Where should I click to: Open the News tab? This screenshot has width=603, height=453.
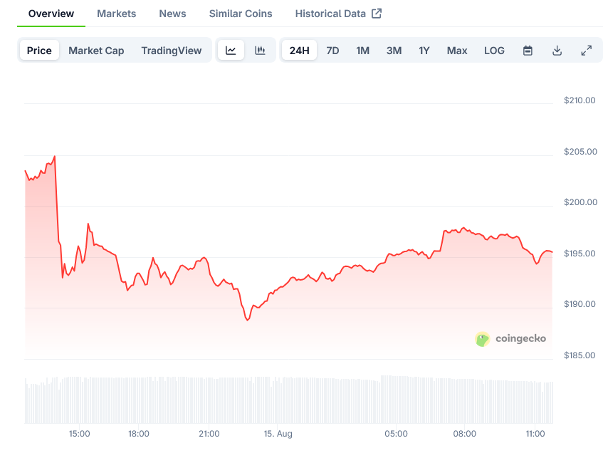172,14
